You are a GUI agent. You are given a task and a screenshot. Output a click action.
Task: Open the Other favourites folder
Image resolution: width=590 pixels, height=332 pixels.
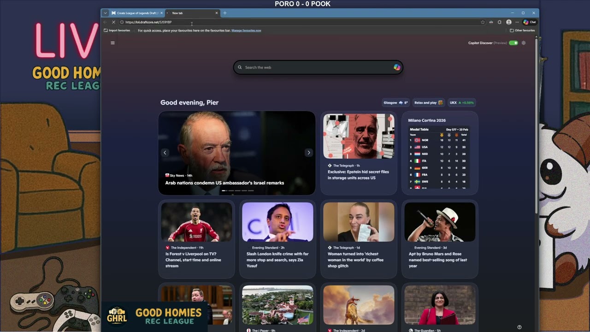pos(522,30)
